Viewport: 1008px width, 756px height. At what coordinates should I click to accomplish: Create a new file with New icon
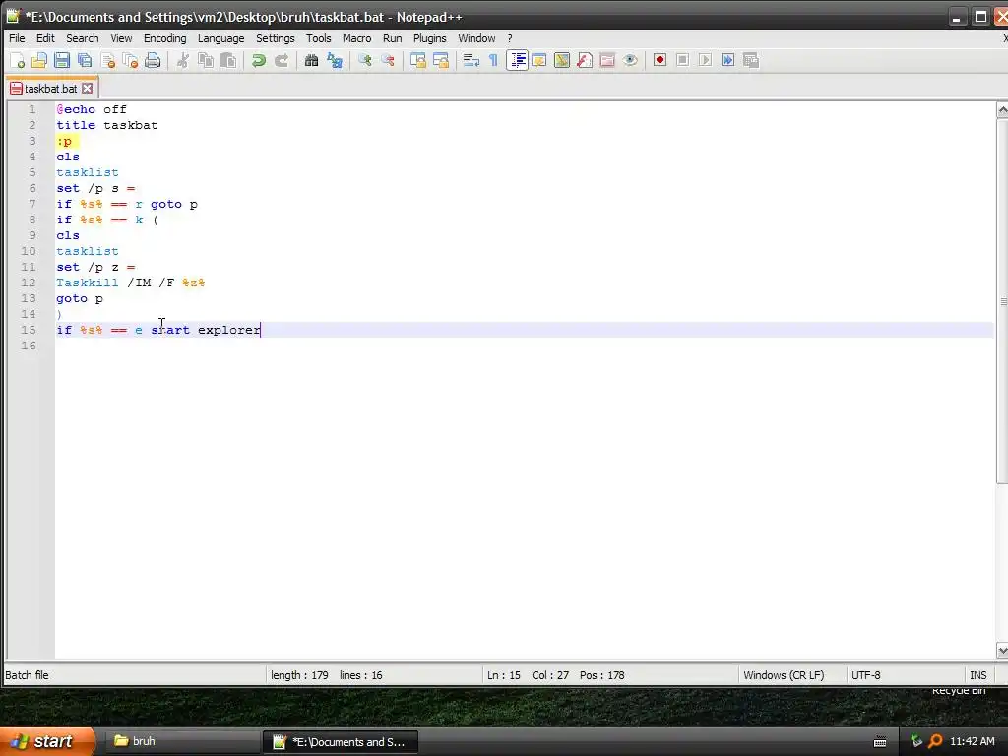18,60
